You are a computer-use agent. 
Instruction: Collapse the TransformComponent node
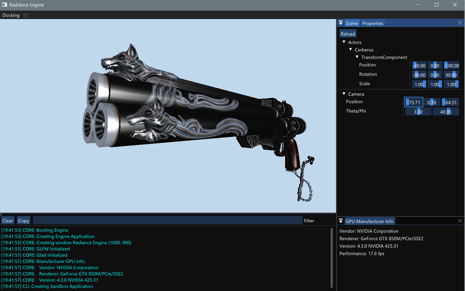[357, 57]
